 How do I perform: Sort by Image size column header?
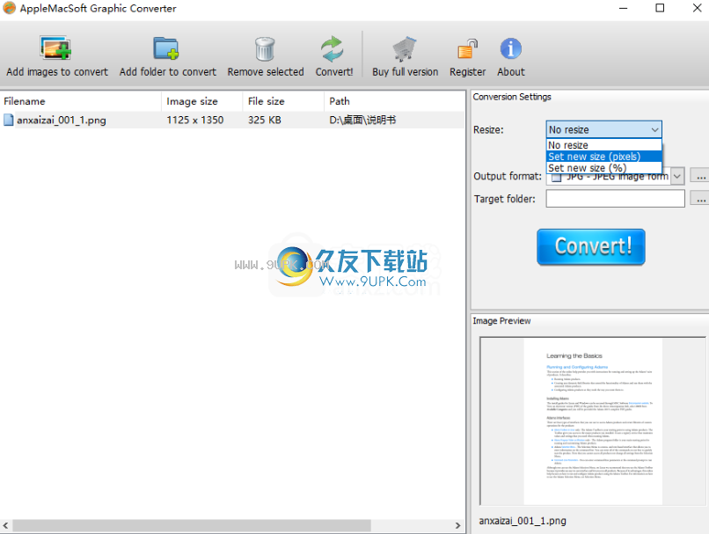[x=201, y=101]
